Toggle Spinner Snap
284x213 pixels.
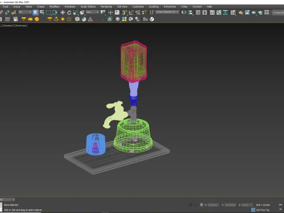click(144, 12)
